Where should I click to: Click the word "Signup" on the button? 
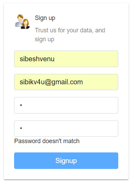66,161
